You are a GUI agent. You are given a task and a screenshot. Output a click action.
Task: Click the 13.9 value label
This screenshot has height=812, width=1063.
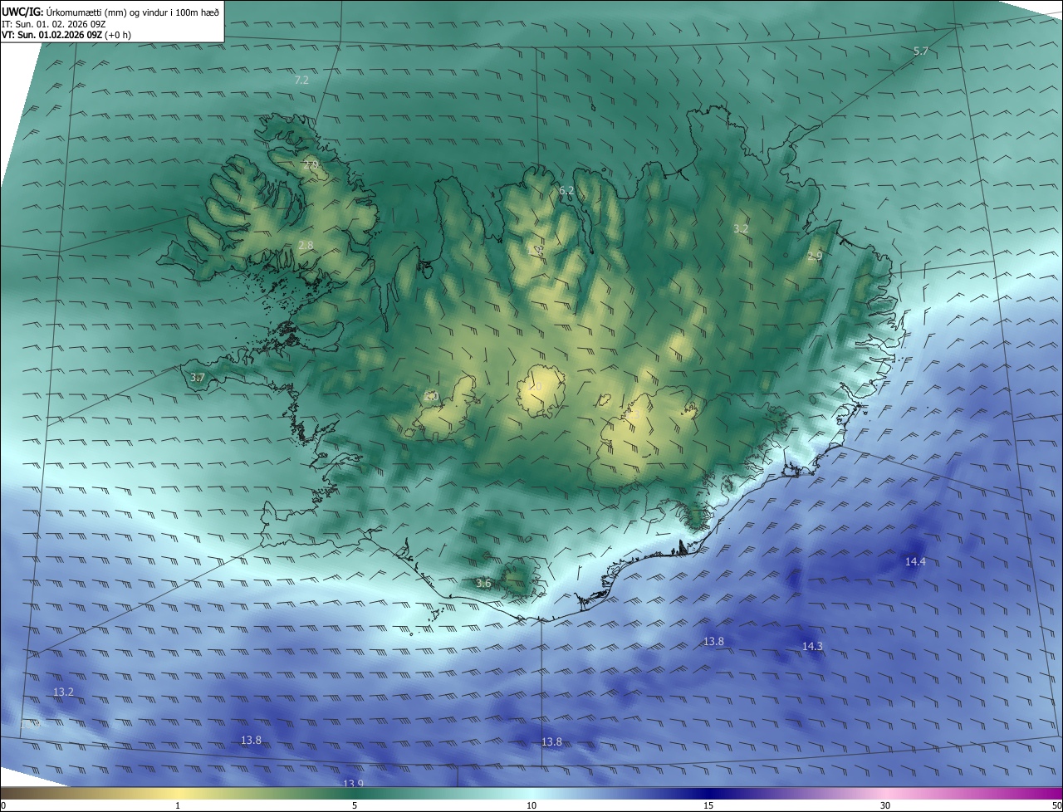click(x=353, y=783)
